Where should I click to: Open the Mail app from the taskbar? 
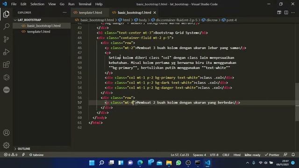point(159,163)
